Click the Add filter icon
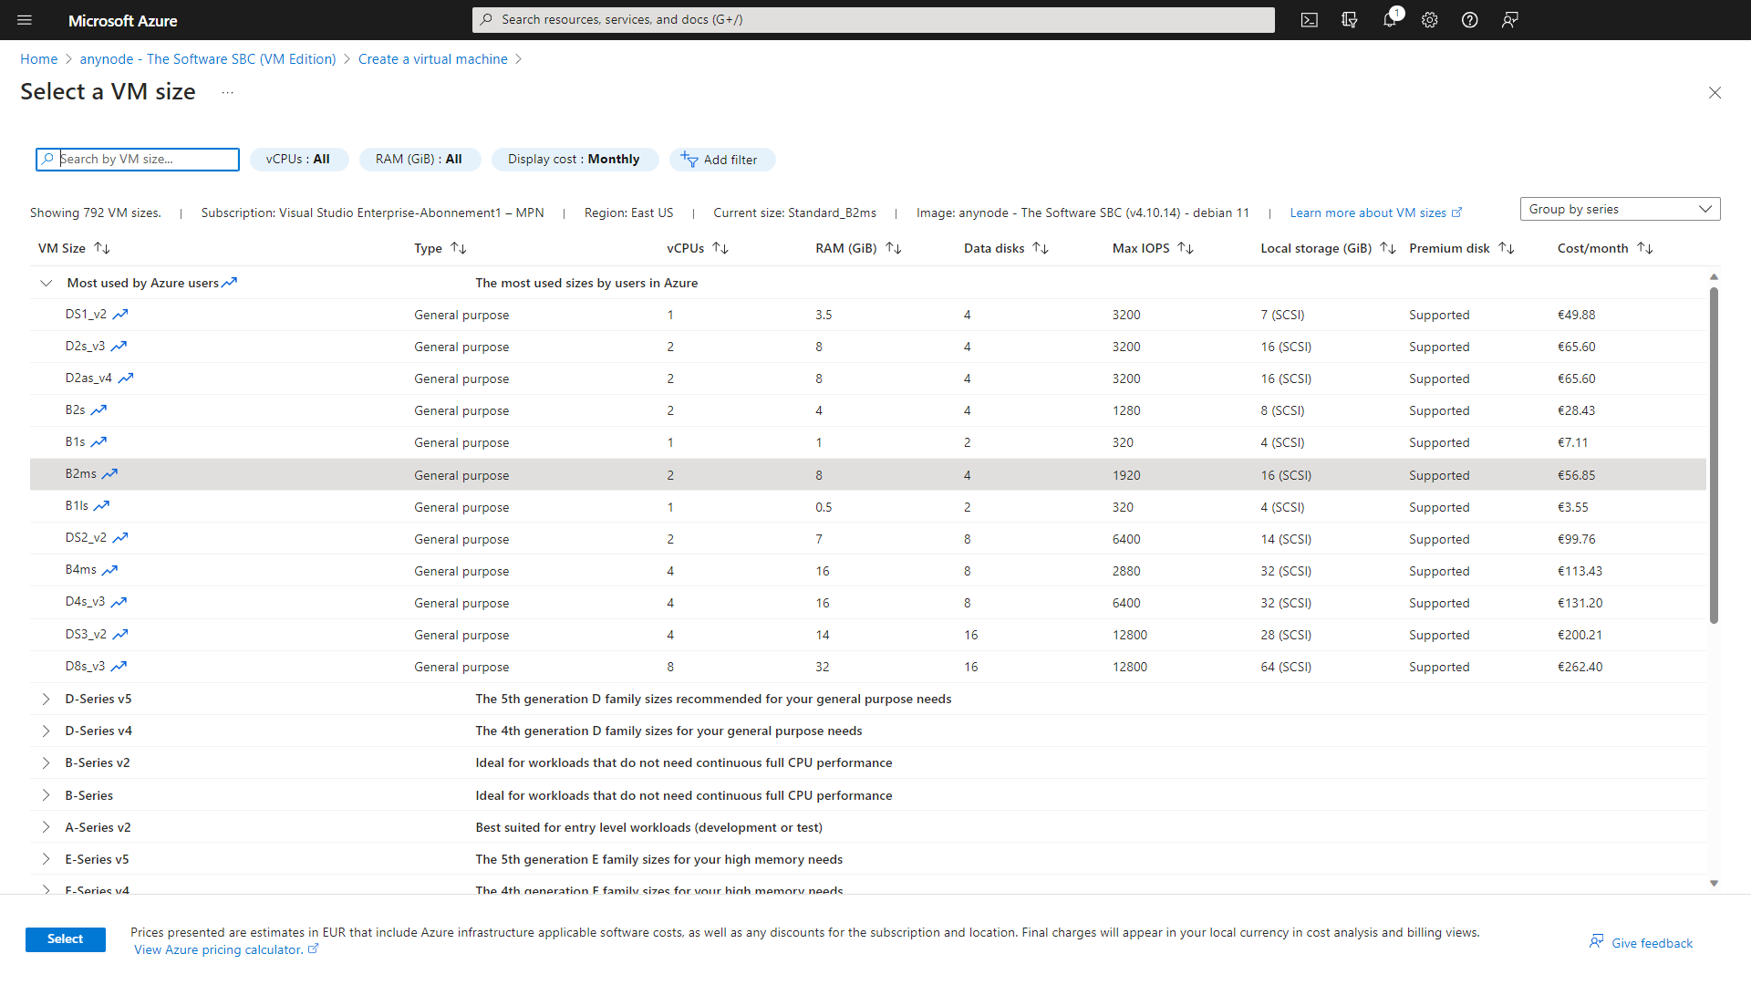The image size is (1751, 985). pyautogui.click(x=688, y=159)
